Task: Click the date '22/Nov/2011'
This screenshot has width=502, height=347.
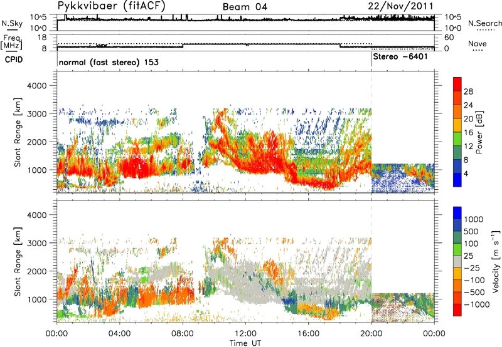Action: click(x=400, y=6)
